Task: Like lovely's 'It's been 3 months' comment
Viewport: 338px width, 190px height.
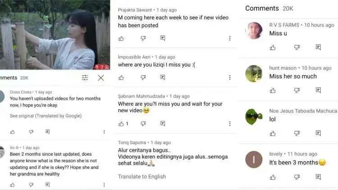Action: [x=273, y=177]
